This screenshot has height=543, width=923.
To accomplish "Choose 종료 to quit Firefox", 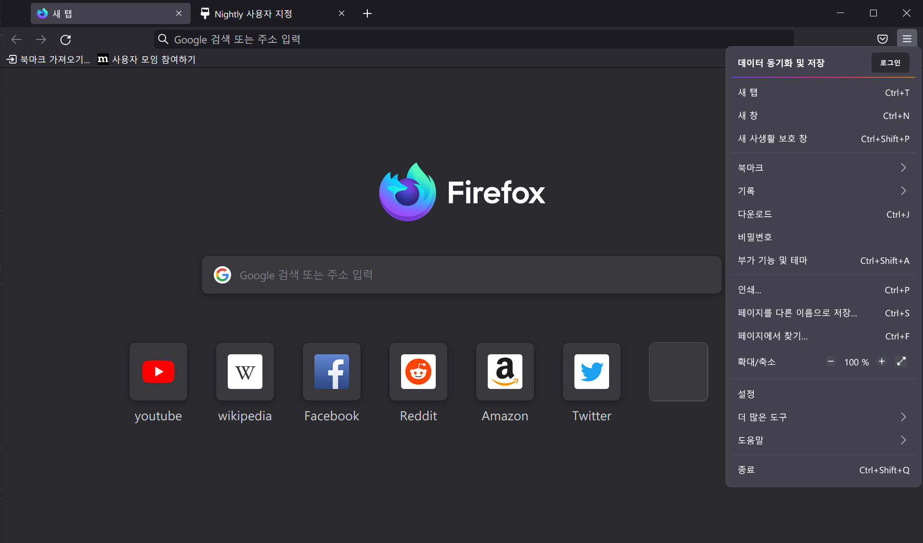I will pyautogui.click(x=823, y=470).
